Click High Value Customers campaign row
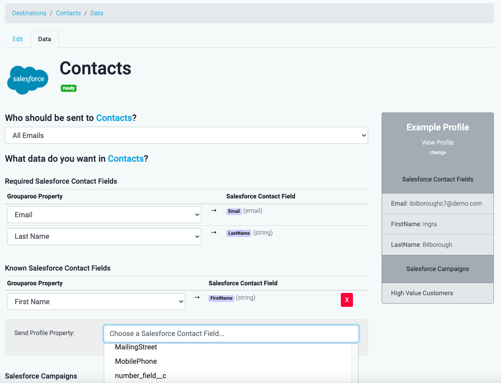The image size is (501, 383). [x=437, y=293]
